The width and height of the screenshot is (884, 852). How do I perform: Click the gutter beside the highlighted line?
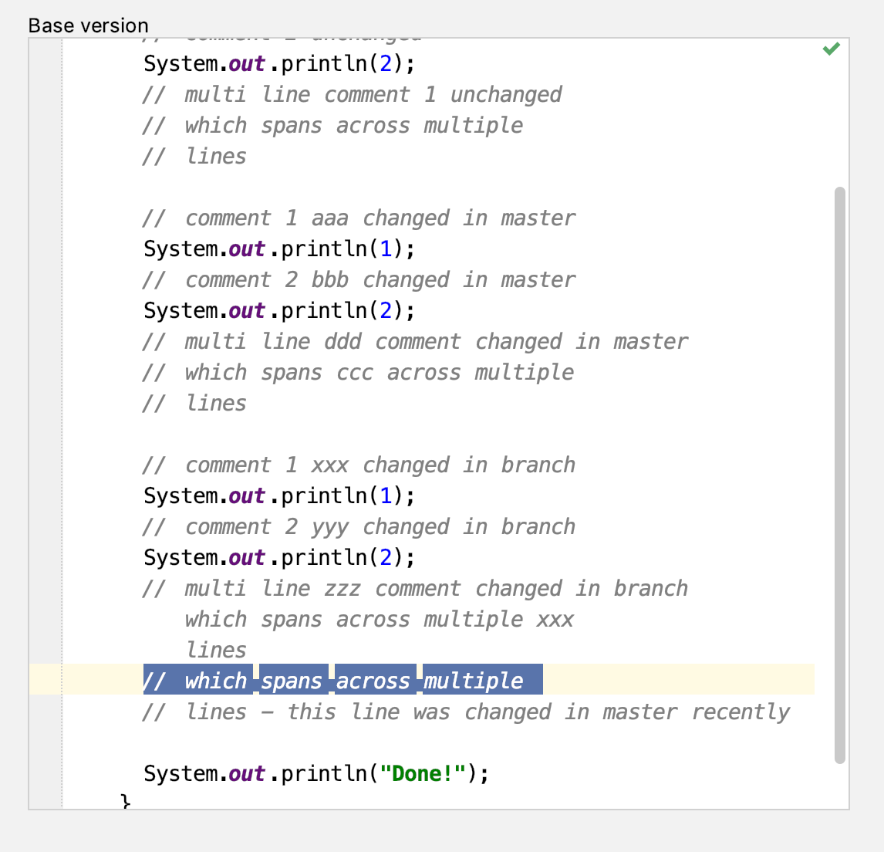[x=45, y=680]
